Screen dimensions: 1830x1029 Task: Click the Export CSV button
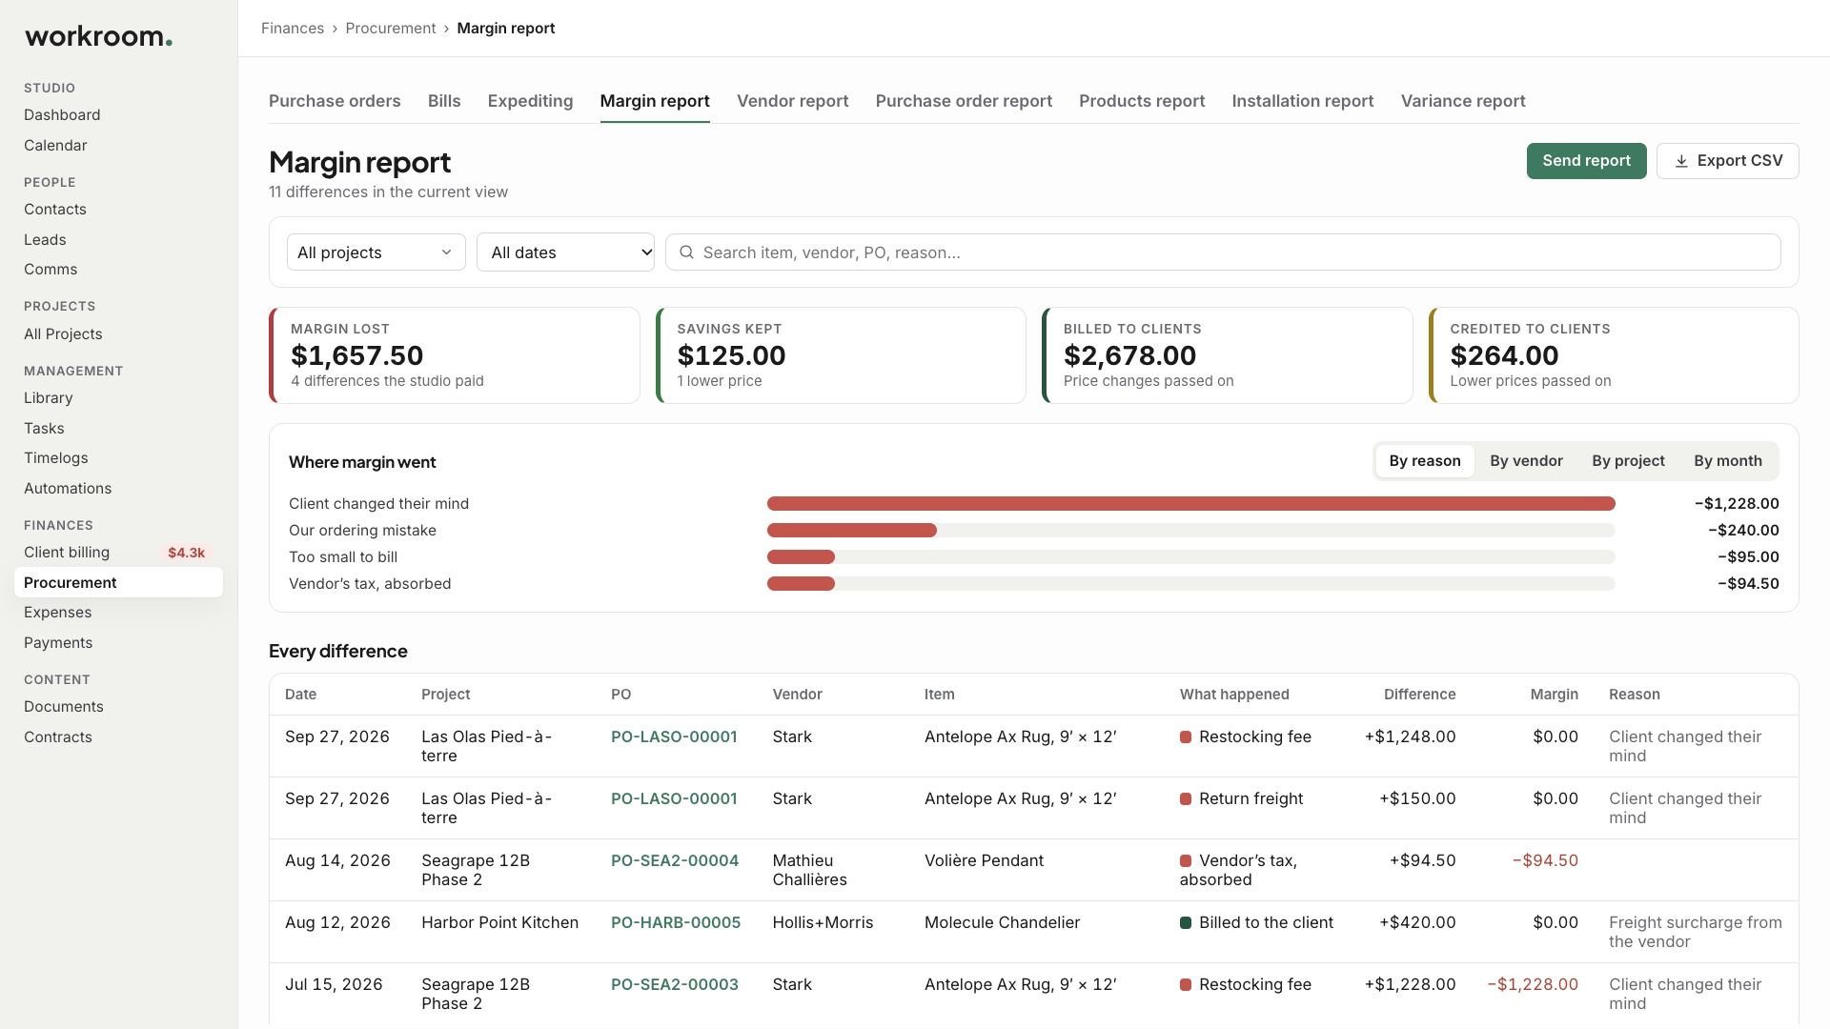pyautogui.click(x=1727, y=161)
